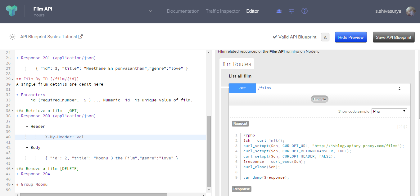This screenshot has height=196, width=420.
Task: Click the List all film heading
Action: pyautogui.click(x=240, y=76)
